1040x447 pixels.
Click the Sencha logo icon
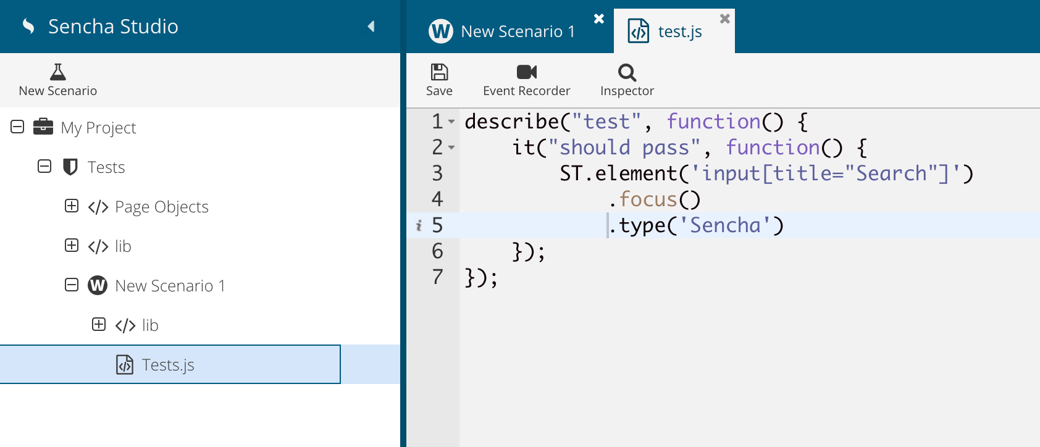[x=28, y=26]
